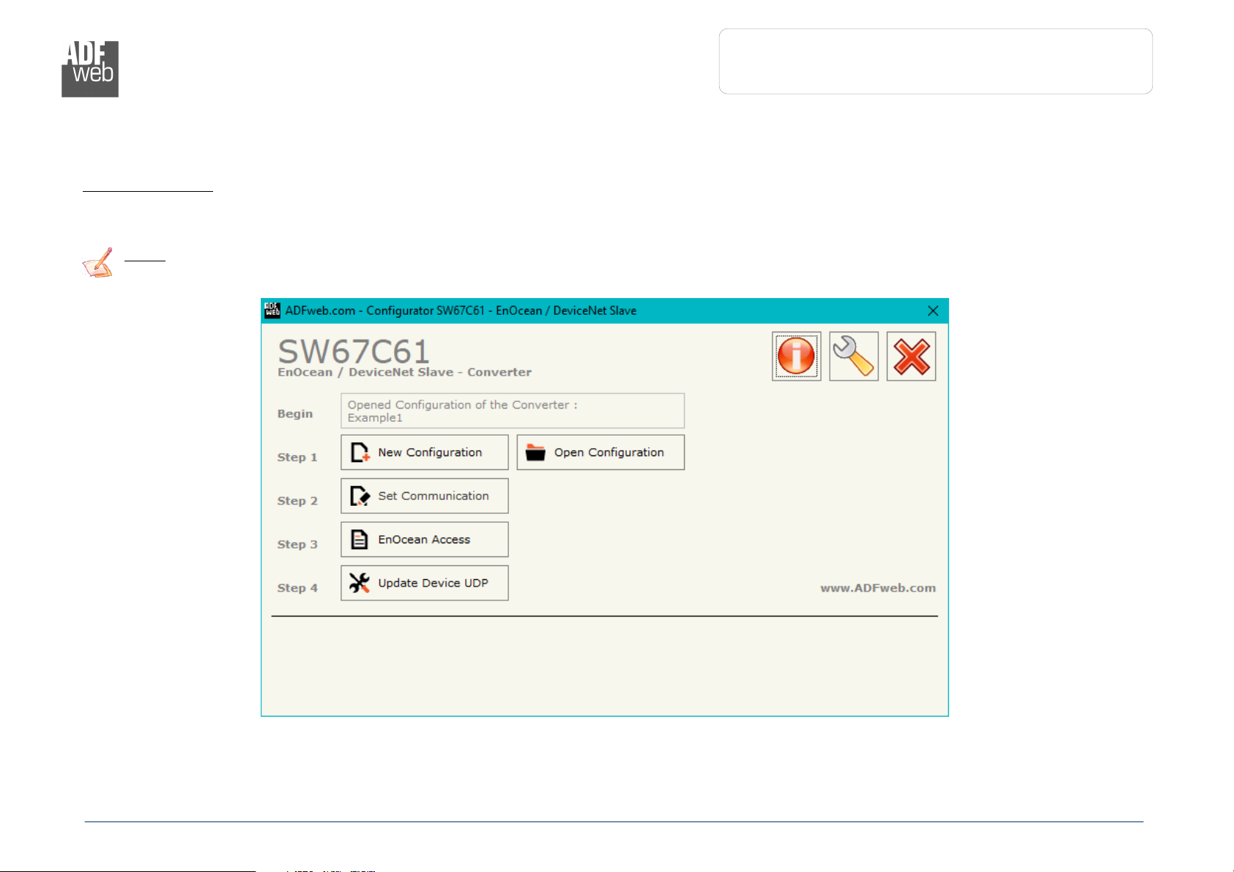This screenshot has height=872, width=1234.
Task: Click "EnOcean / DeviceNet Slave - Converter" subtitle
Action: point(404,372)
